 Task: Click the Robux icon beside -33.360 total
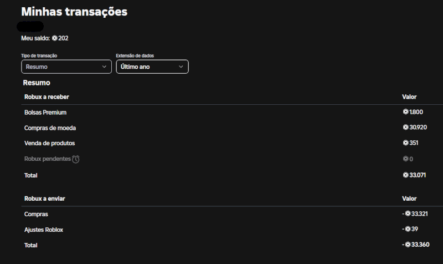coord(408,245)
